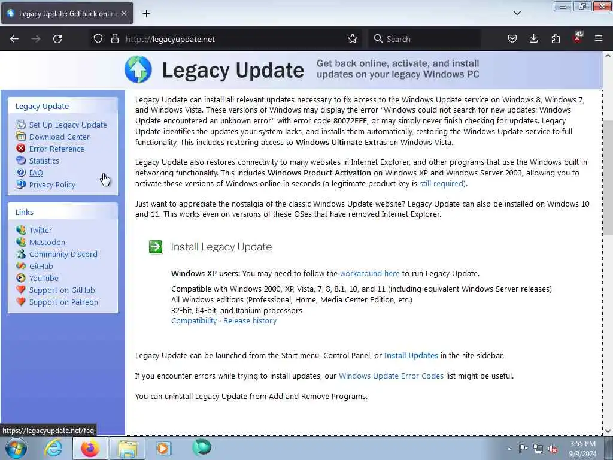Click the red Error Reference icon
This screenshot has width=613, height=460.
point(21,149)
